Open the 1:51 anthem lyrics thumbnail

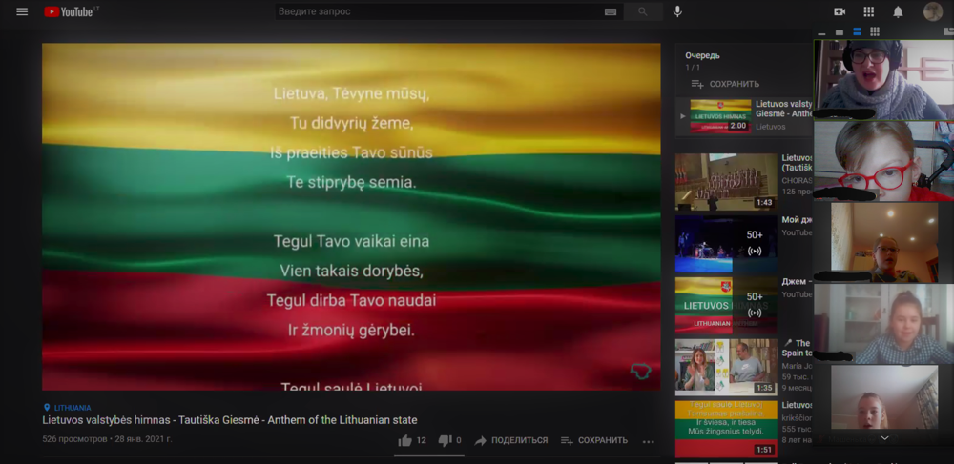[x=726, y=429]
